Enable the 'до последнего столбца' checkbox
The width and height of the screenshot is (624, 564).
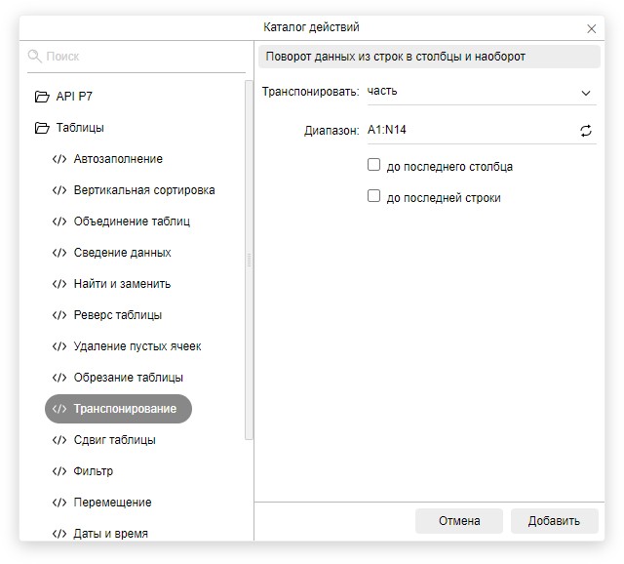pos(373,165)
